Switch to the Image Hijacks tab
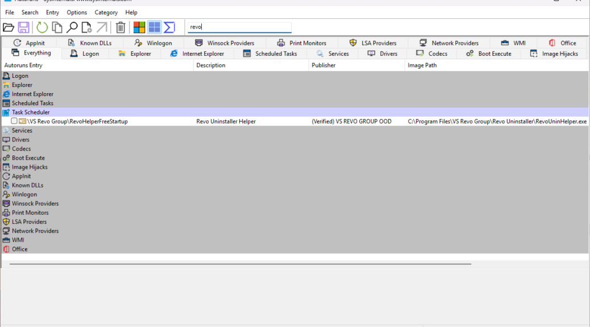This screenshot has width=590, height=327. (x=554, y=53)
